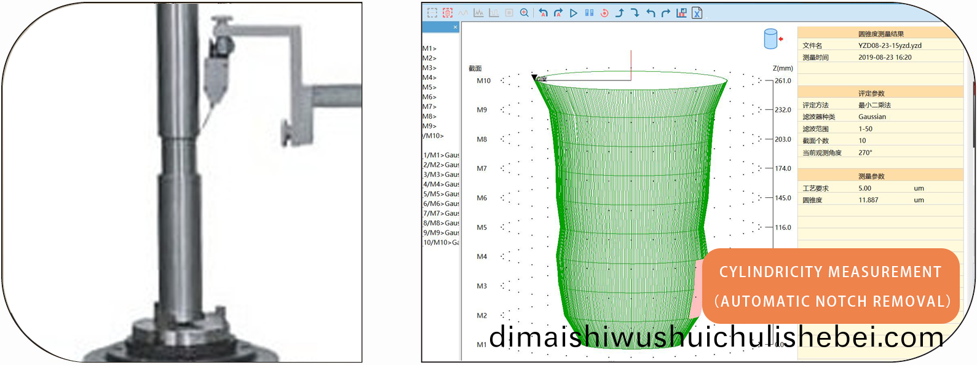Click section label M10 beside plot
Screen dimensions: 977x365
tap(484, 80)
